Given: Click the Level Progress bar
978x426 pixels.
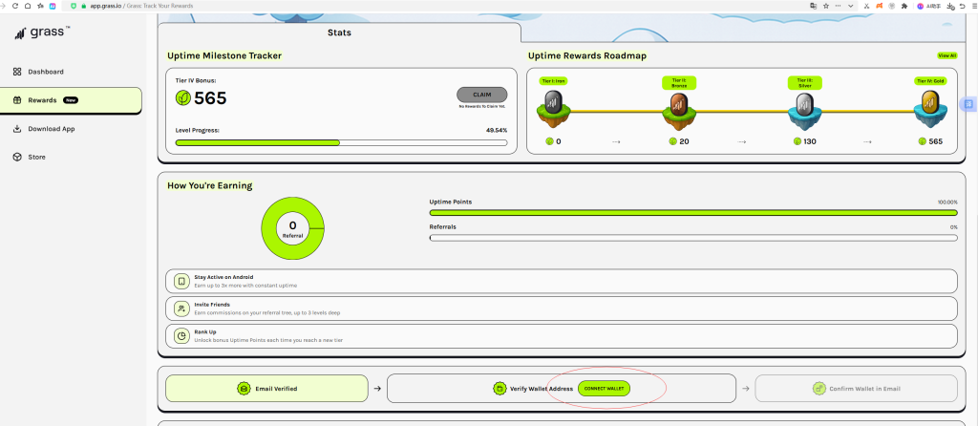Looking at the screenshot, I should point(341,143).
